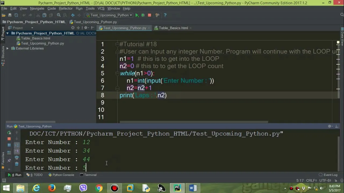Toggle the Project side tool window
344x193 pixels.
pyautogui.click(x=3, y=33)
